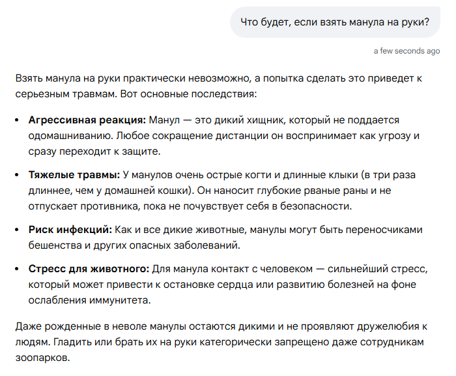Click the word "одомашниванию" in first bullet
Viewport: 456px width, 376px height.
point(71,136)
